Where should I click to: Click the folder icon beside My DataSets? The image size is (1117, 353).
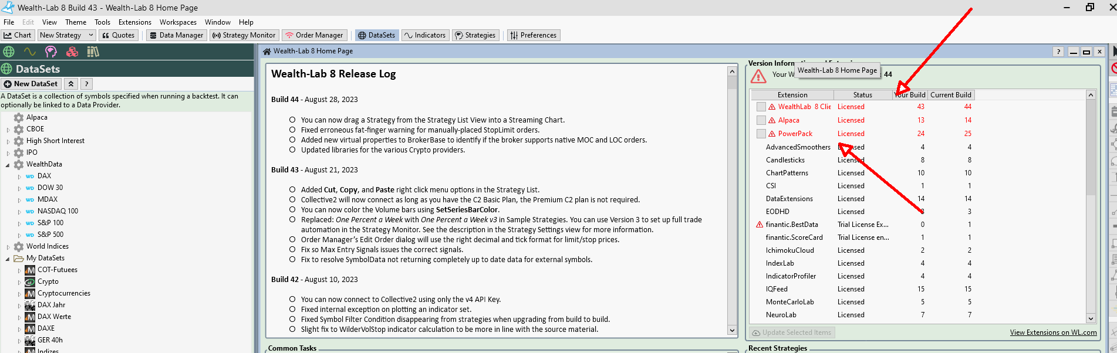coord(19,258)
